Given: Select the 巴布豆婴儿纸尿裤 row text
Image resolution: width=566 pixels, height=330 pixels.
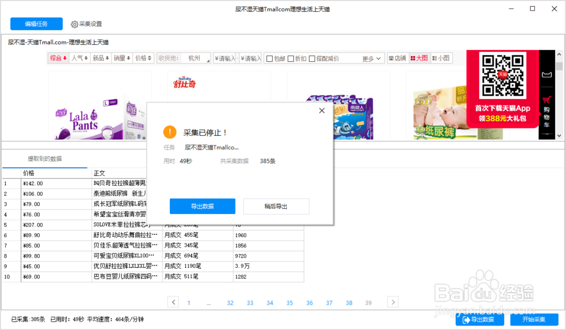Looking at the screenshot, I should pos(126,277).
